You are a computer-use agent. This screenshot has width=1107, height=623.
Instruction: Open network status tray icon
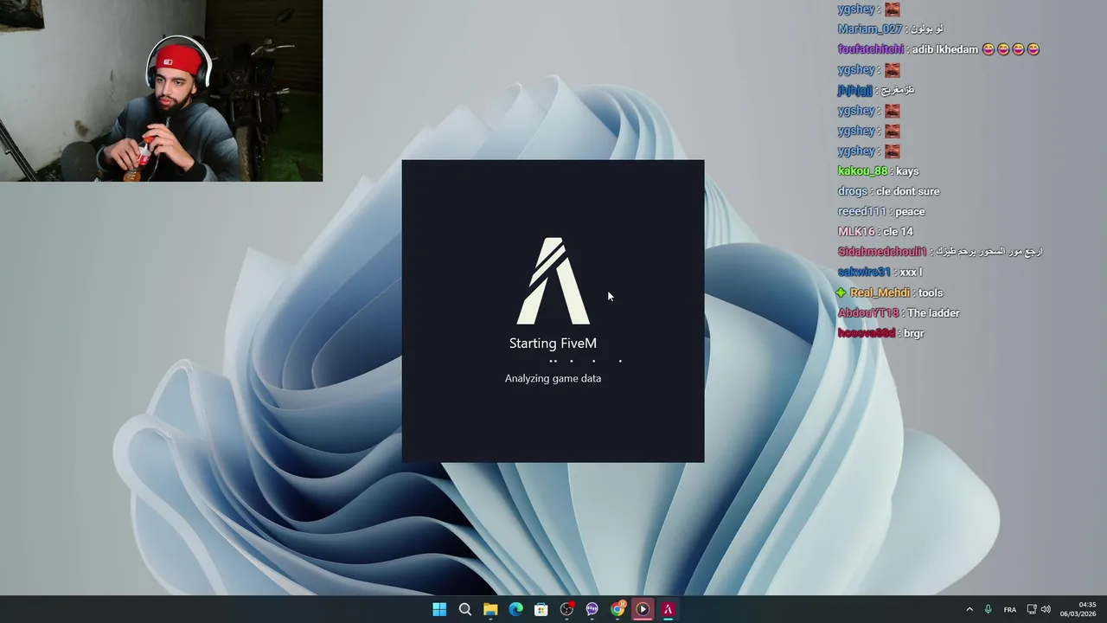(x=1032, y=609)
